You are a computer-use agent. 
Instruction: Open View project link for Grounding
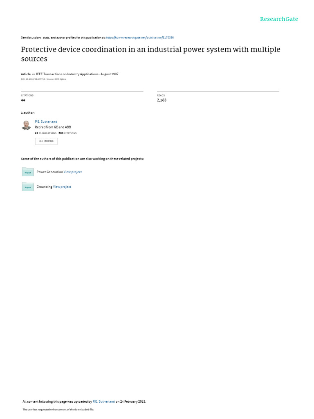(x=62, y=187)
